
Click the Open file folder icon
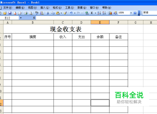click(x=5, y=13)
